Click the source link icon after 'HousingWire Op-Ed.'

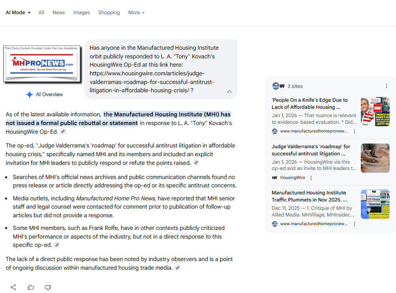(x=63, y=132)
